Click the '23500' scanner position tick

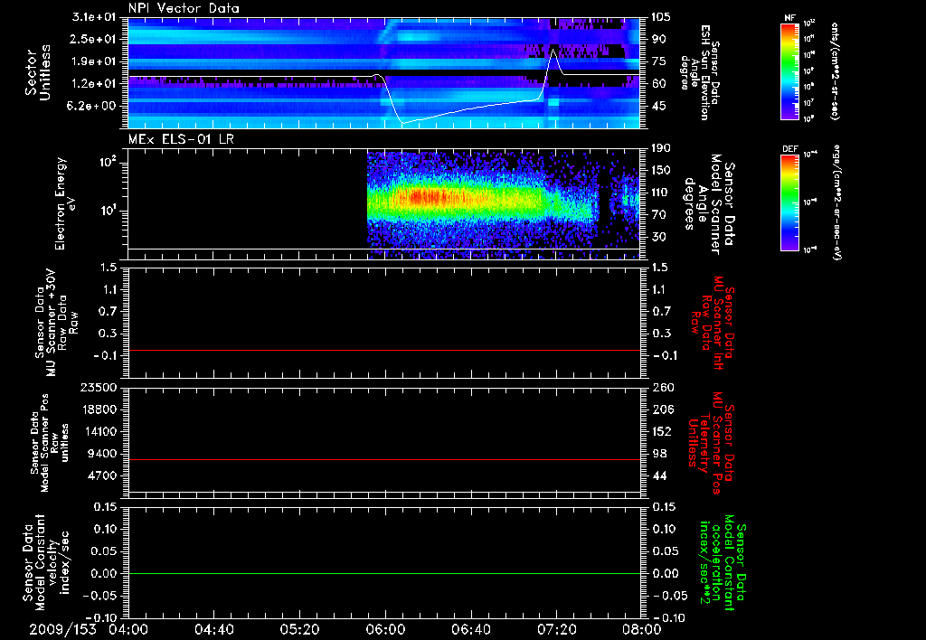[x=99, y=387]
